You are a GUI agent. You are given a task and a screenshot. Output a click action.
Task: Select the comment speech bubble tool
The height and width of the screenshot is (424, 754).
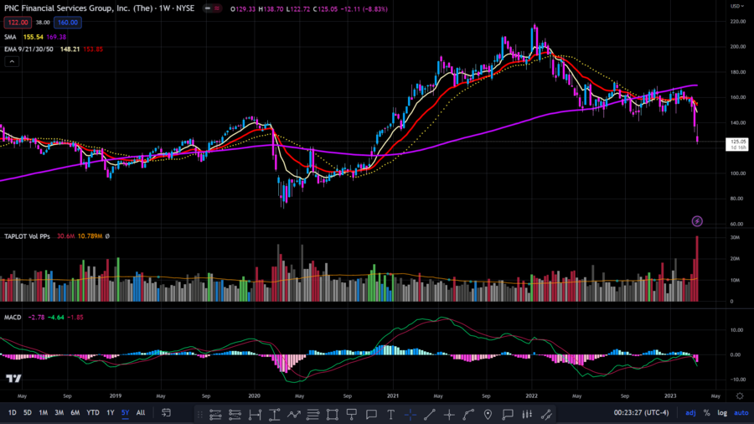[371, 415]
